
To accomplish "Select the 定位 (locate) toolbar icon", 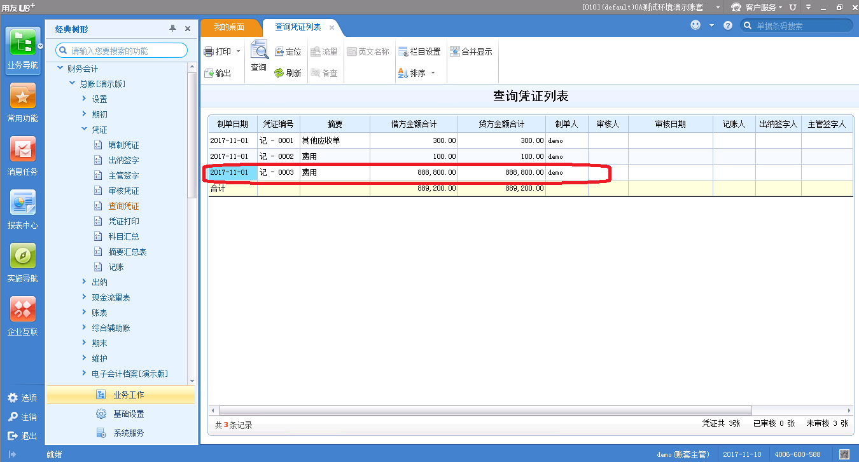I will [288, 51].
